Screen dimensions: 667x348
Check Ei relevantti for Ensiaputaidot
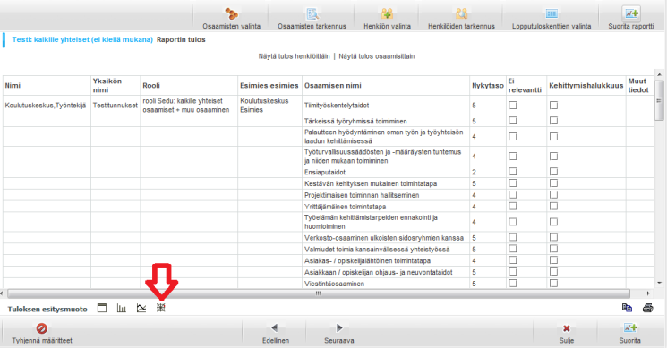[513, 172]
